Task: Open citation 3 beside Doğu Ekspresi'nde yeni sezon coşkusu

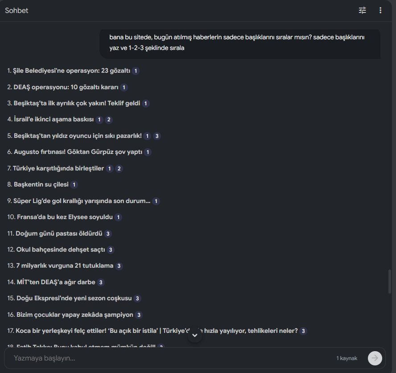Action: pos(137,298)
